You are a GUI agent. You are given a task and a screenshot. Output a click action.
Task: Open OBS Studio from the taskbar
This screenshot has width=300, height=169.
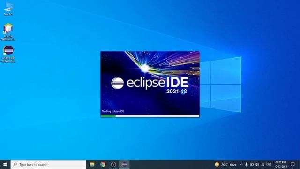click(113, 165)
